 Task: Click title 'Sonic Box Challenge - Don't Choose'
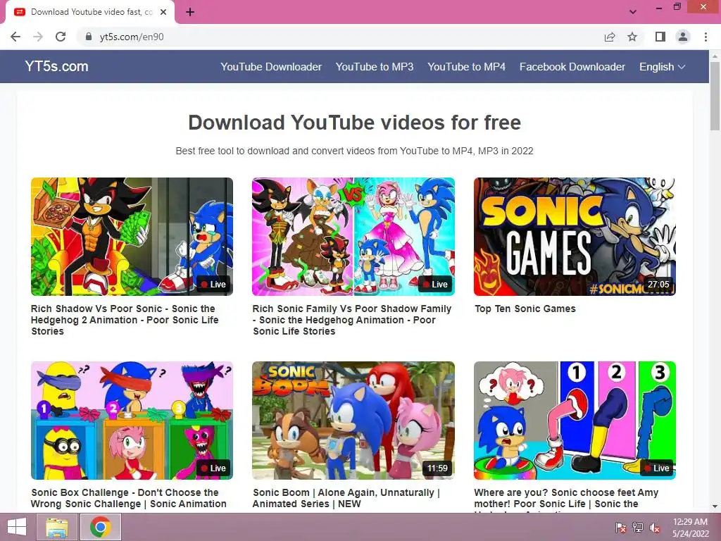pos(129,498)
